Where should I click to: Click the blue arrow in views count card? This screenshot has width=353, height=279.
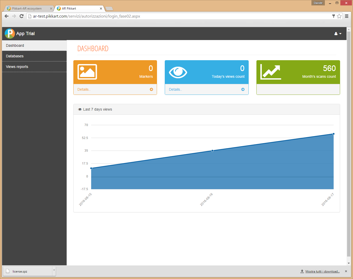coord(243,89)
